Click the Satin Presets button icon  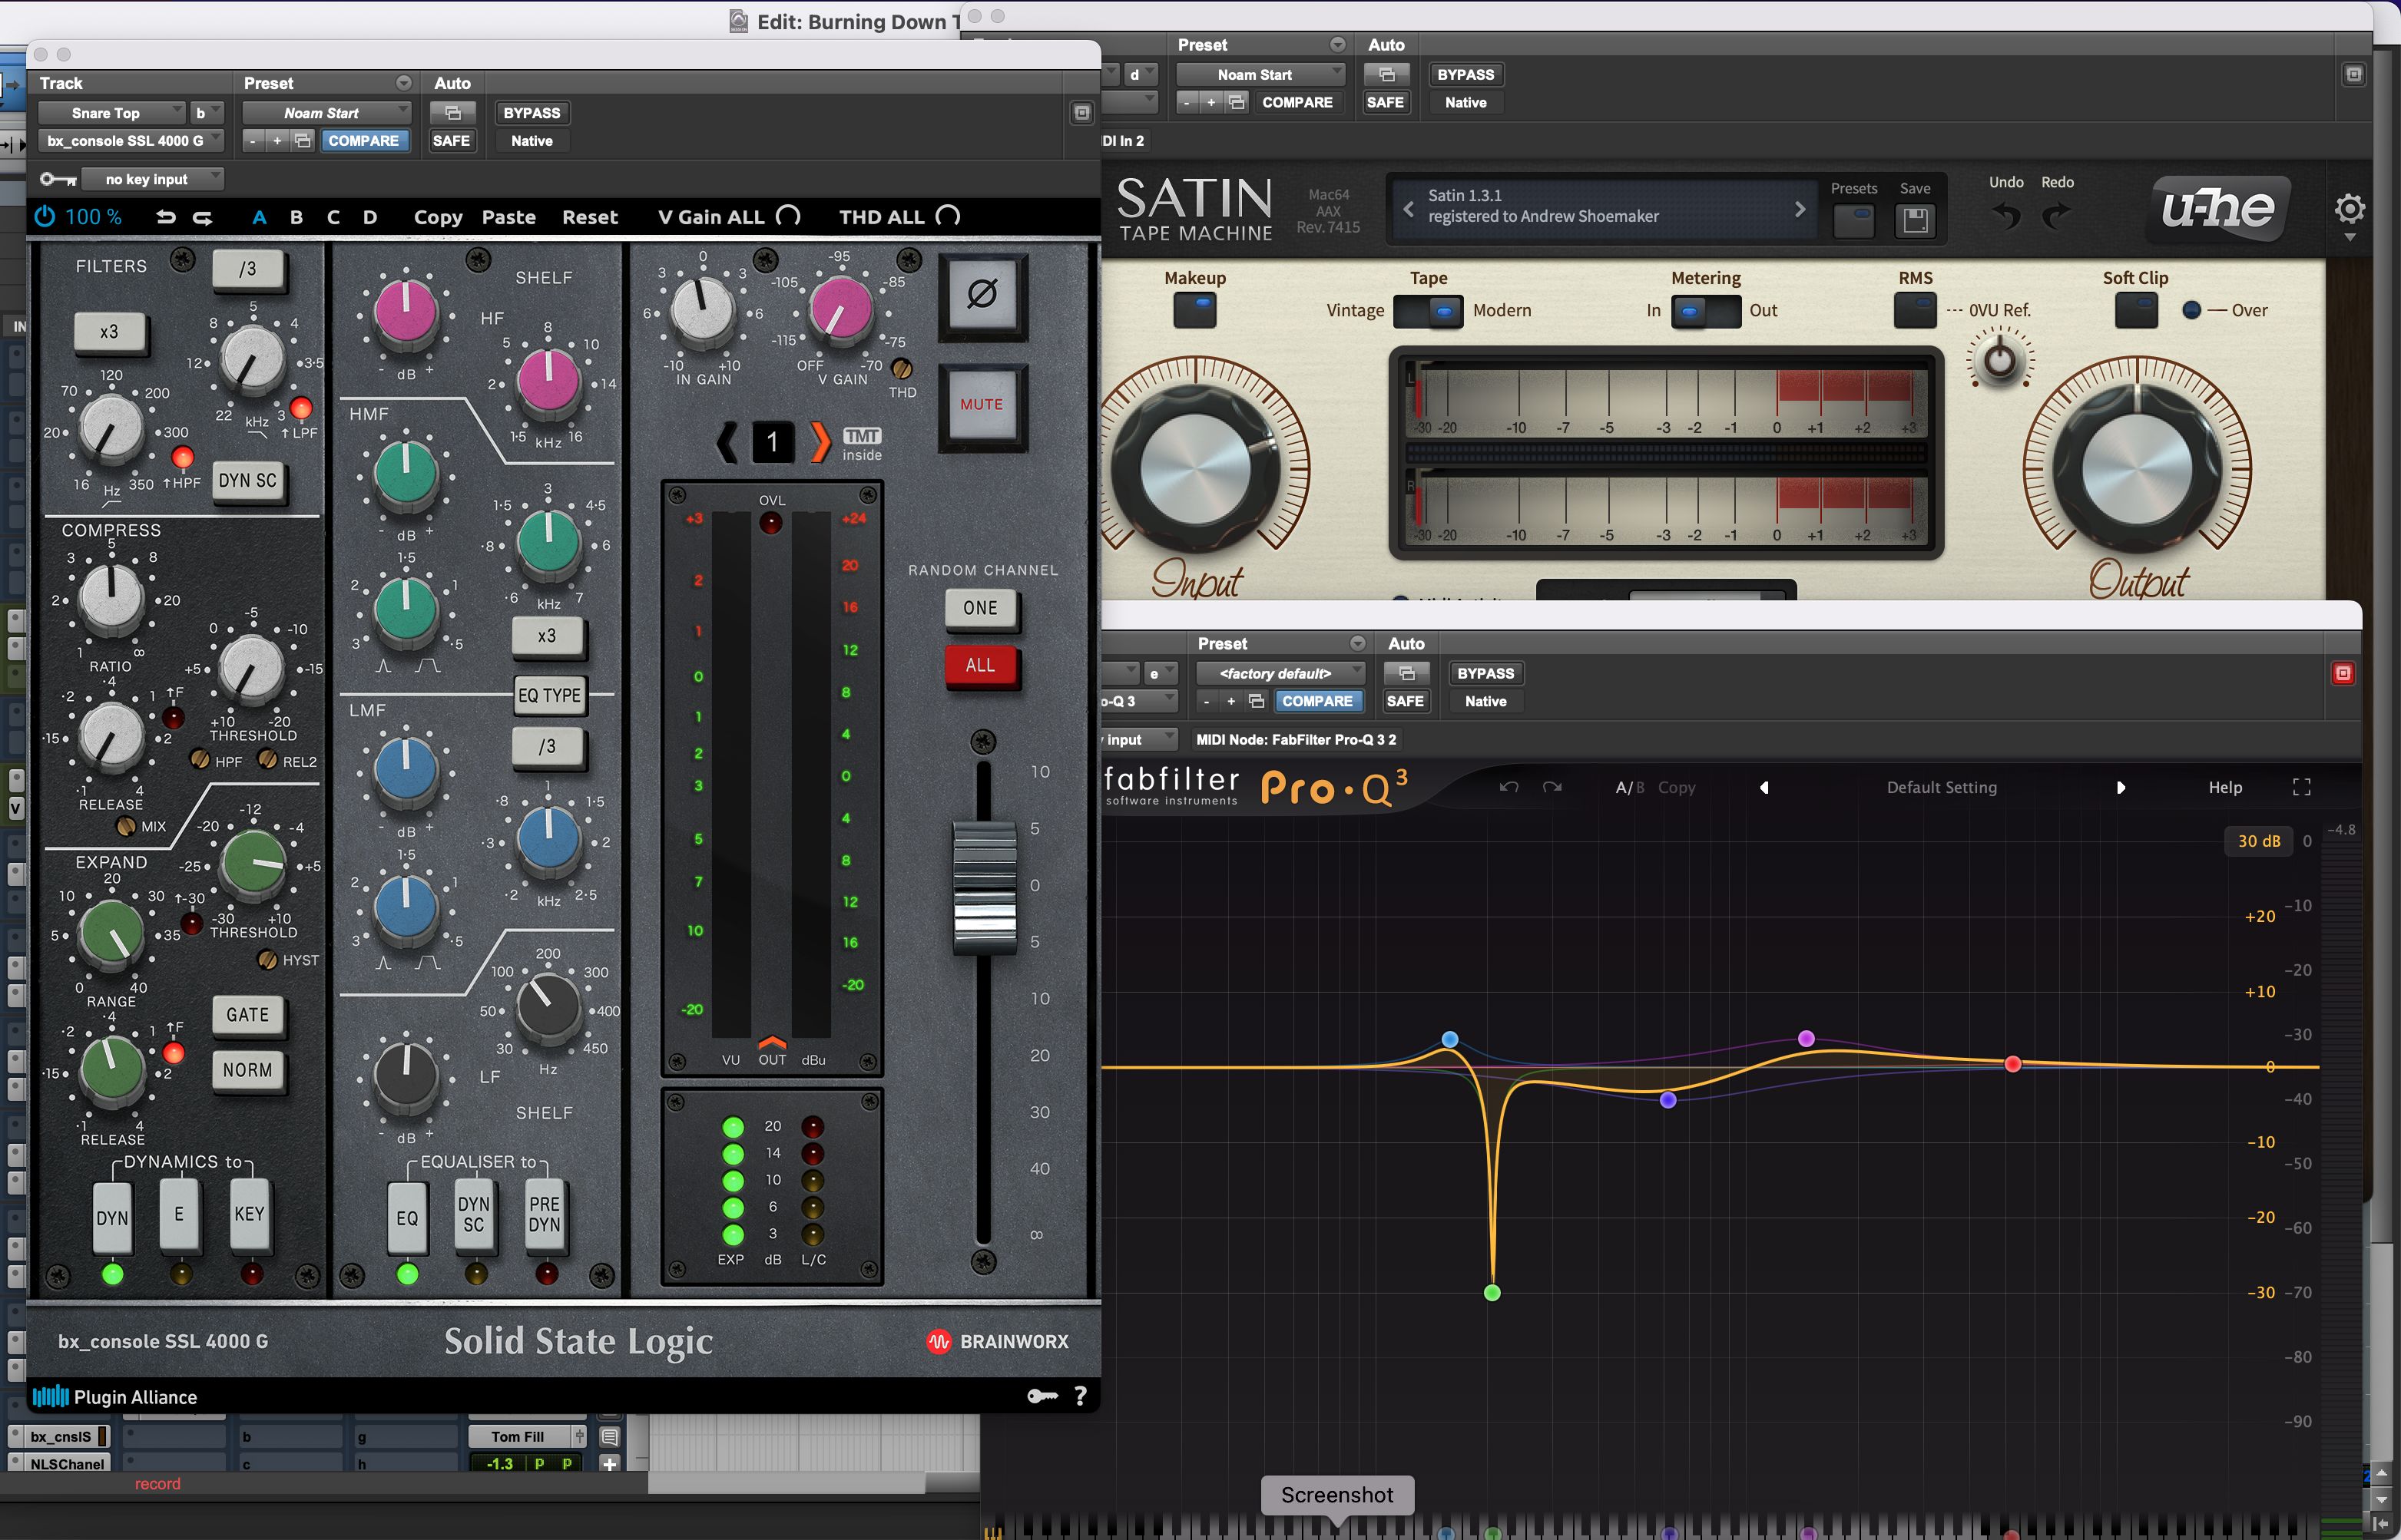click(x=1854, y=220)
